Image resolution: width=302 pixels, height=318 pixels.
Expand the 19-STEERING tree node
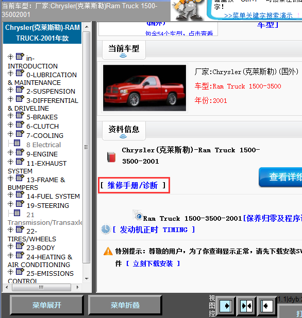click(x=10, y=204)
